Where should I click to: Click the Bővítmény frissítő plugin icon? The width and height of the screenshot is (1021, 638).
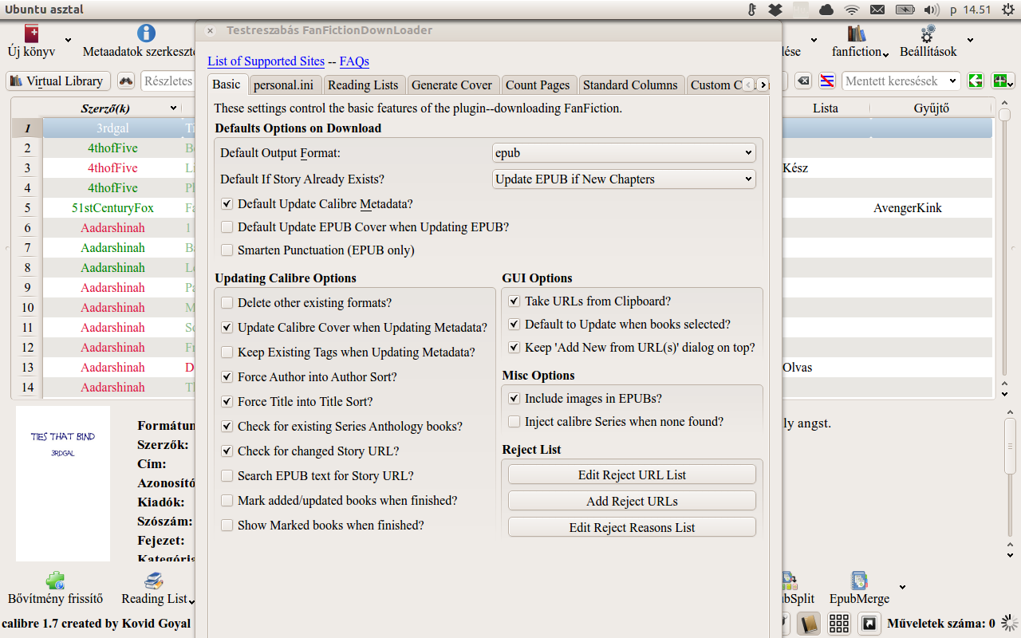[55, 581]
